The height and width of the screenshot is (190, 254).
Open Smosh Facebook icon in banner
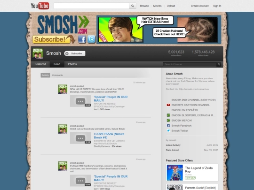pyautogui.click(x=82, y=39)
